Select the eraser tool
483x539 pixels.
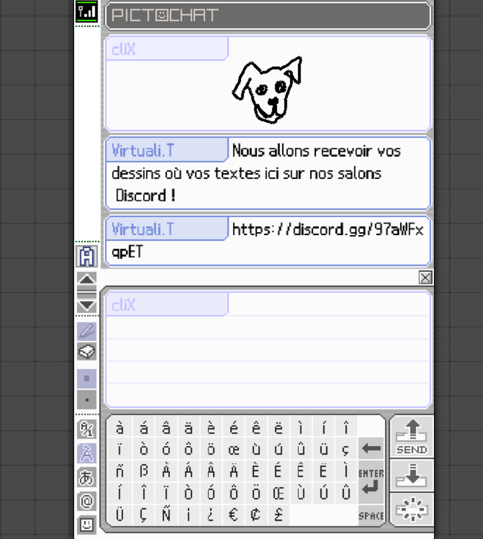tap(87, 352)
